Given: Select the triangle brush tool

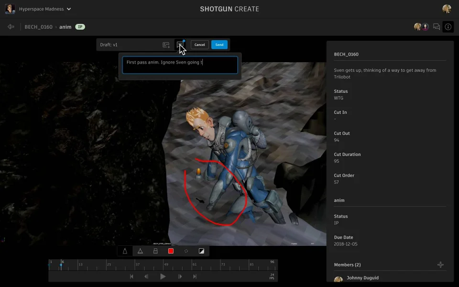Looking at the screenshot, I should point(140,251).
